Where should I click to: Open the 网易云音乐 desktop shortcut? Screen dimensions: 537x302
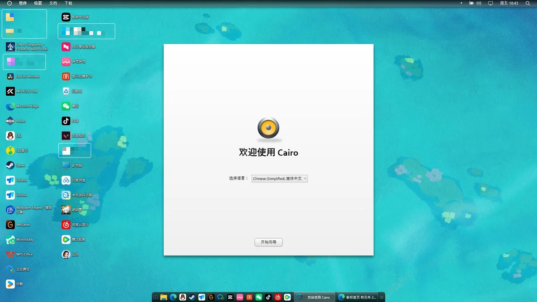(75, 225)
